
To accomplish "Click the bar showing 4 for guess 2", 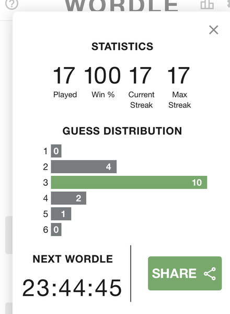I will point(84,166).
